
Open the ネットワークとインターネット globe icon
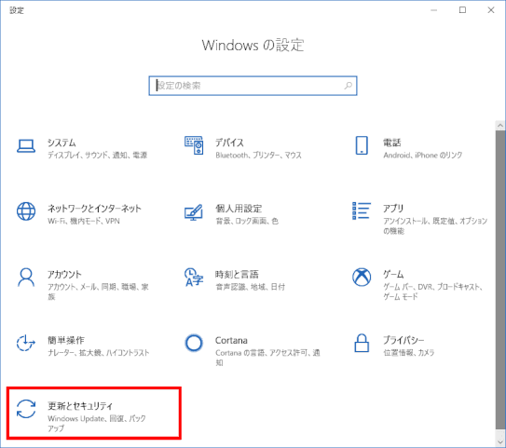pos(26,211)
